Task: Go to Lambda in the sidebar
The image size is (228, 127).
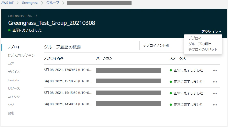Action: pyautogui.click(x=13, y=80)
